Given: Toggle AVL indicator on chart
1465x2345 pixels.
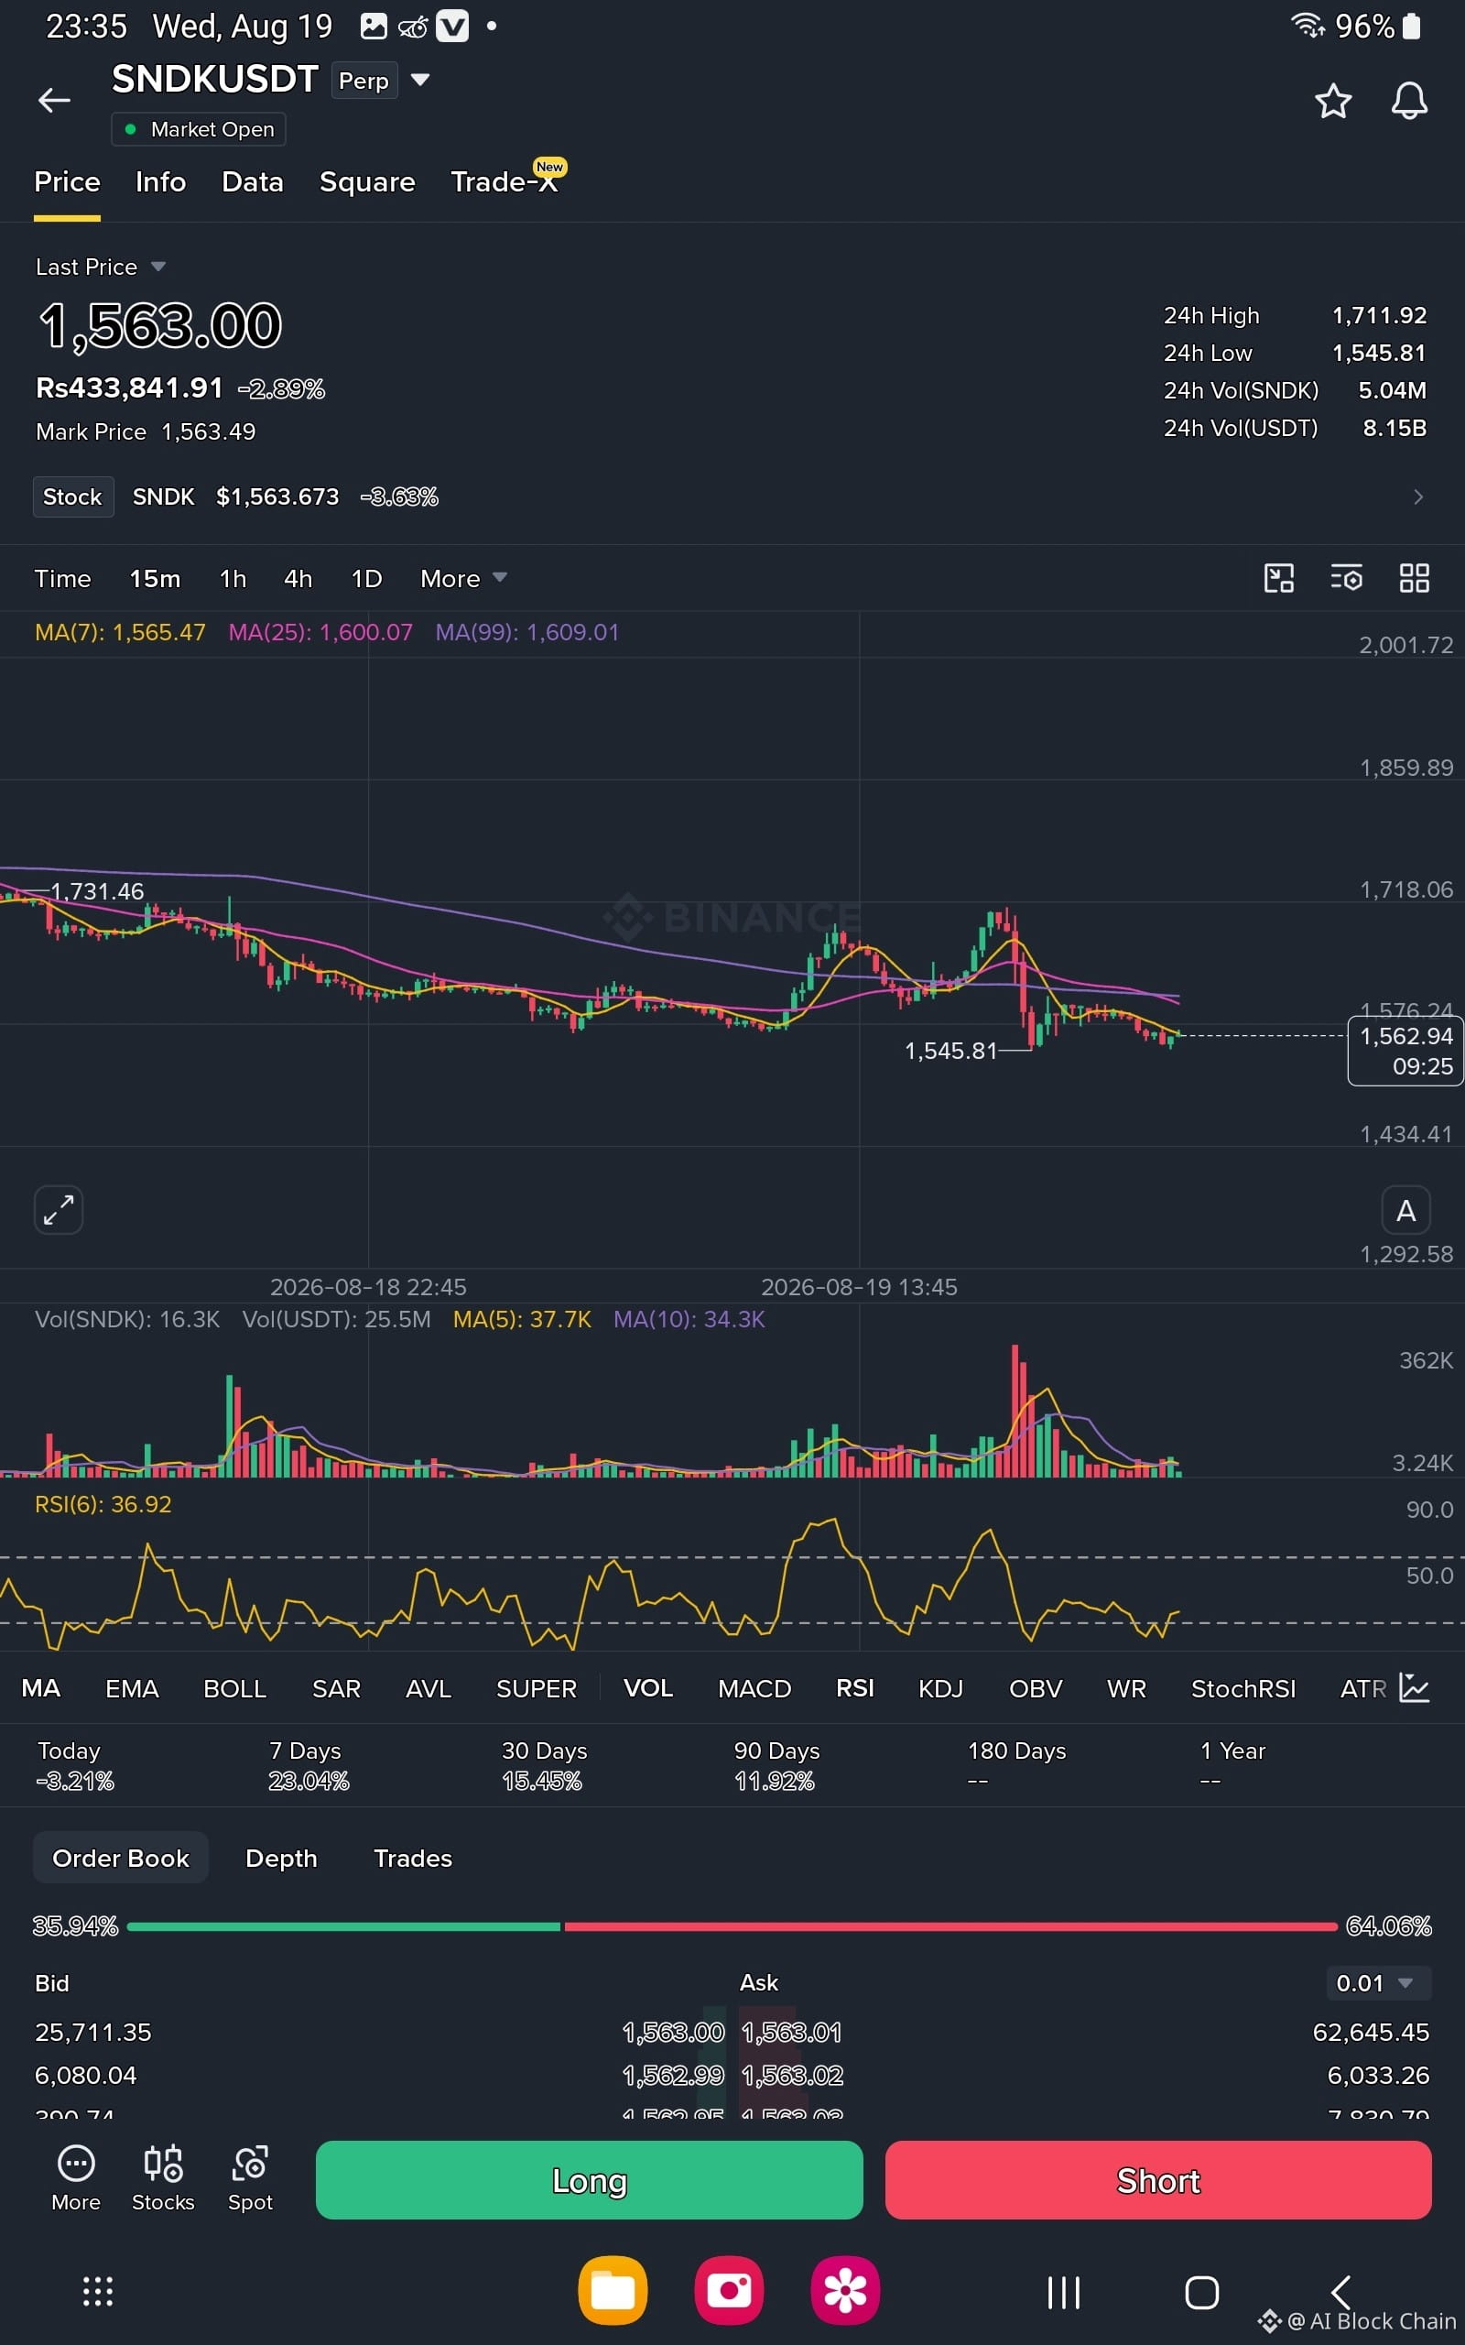Looking at the screenshot, I should (429, 1688).
